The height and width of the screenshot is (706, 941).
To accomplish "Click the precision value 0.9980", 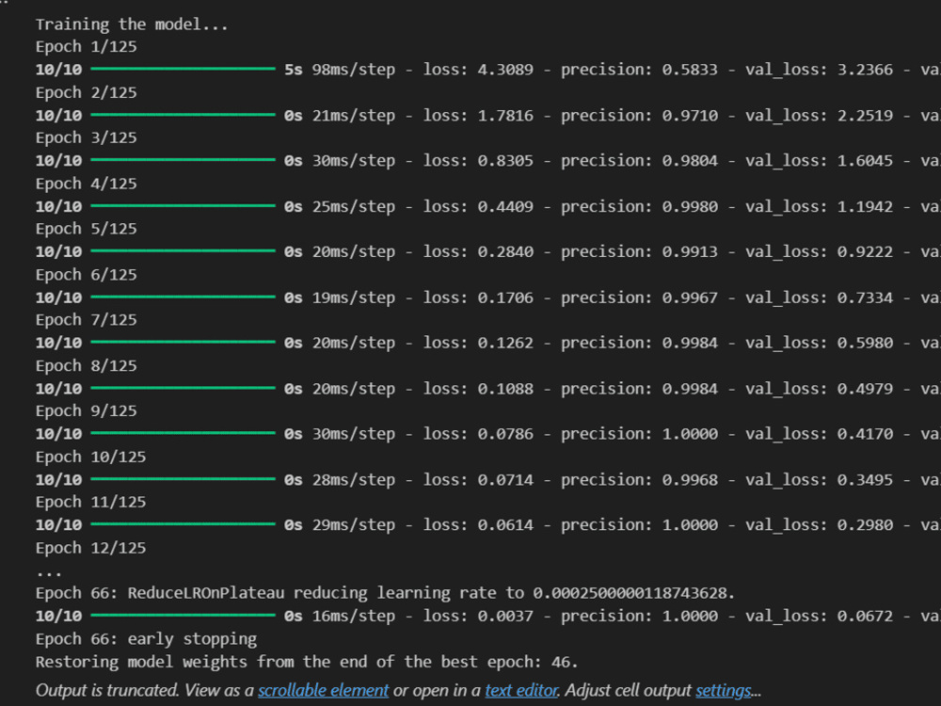I will point(690,206).
